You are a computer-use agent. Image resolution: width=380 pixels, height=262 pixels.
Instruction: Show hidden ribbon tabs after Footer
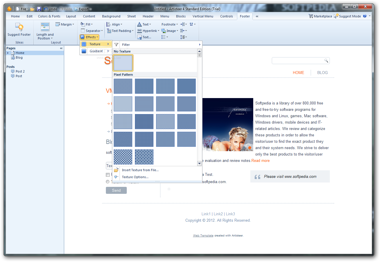257,16
